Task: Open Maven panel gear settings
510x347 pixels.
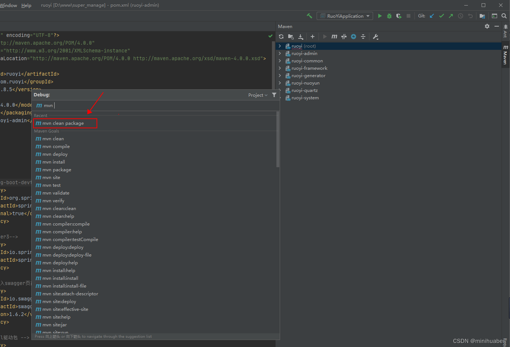Action: click(487, 26)
